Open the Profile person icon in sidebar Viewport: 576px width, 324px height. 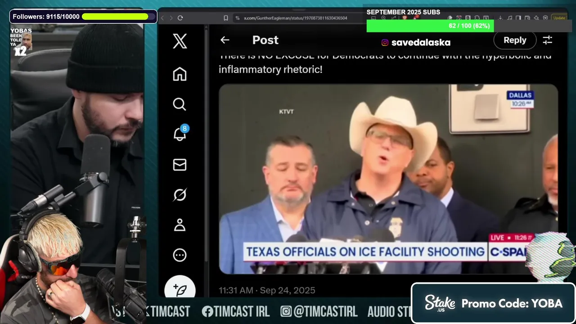tap(180, 225)
